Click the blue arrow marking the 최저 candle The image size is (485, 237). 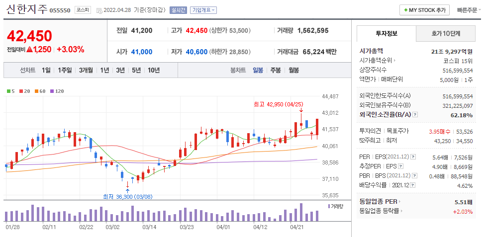(127, 191)
